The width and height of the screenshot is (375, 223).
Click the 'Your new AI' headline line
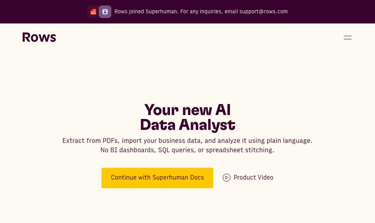point(187,110)
